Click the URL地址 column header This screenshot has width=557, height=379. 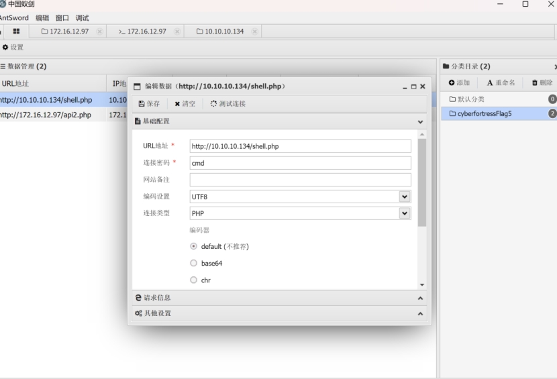[x=53, y=83]
